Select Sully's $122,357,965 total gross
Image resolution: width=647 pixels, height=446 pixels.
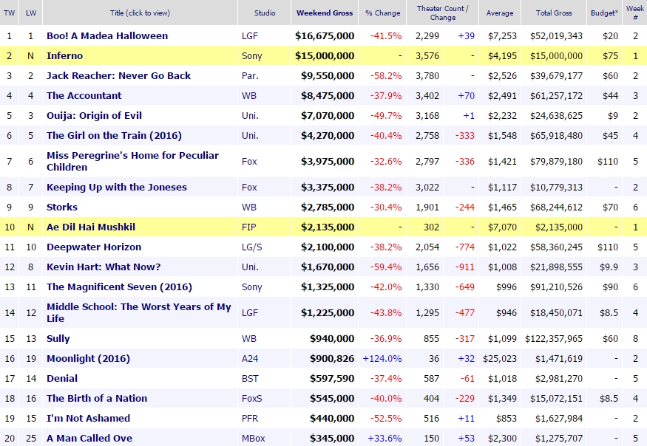click(x=554, y=339)
